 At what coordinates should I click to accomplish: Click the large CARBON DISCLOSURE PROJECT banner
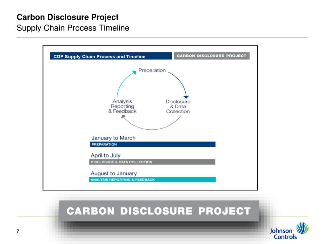click(159, 211)
